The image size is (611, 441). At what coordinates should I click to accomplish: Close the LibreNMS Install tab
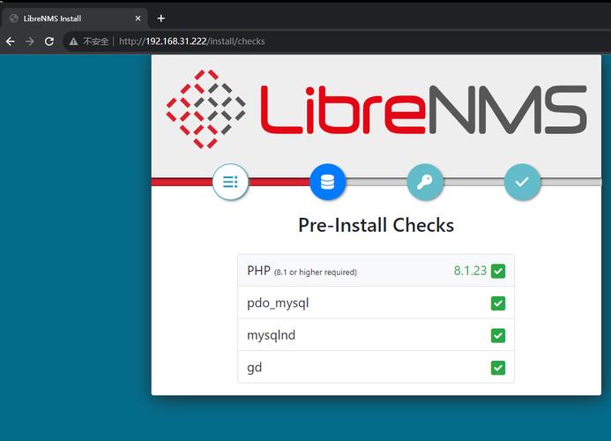pyautogui.click(x=138, y=19)
